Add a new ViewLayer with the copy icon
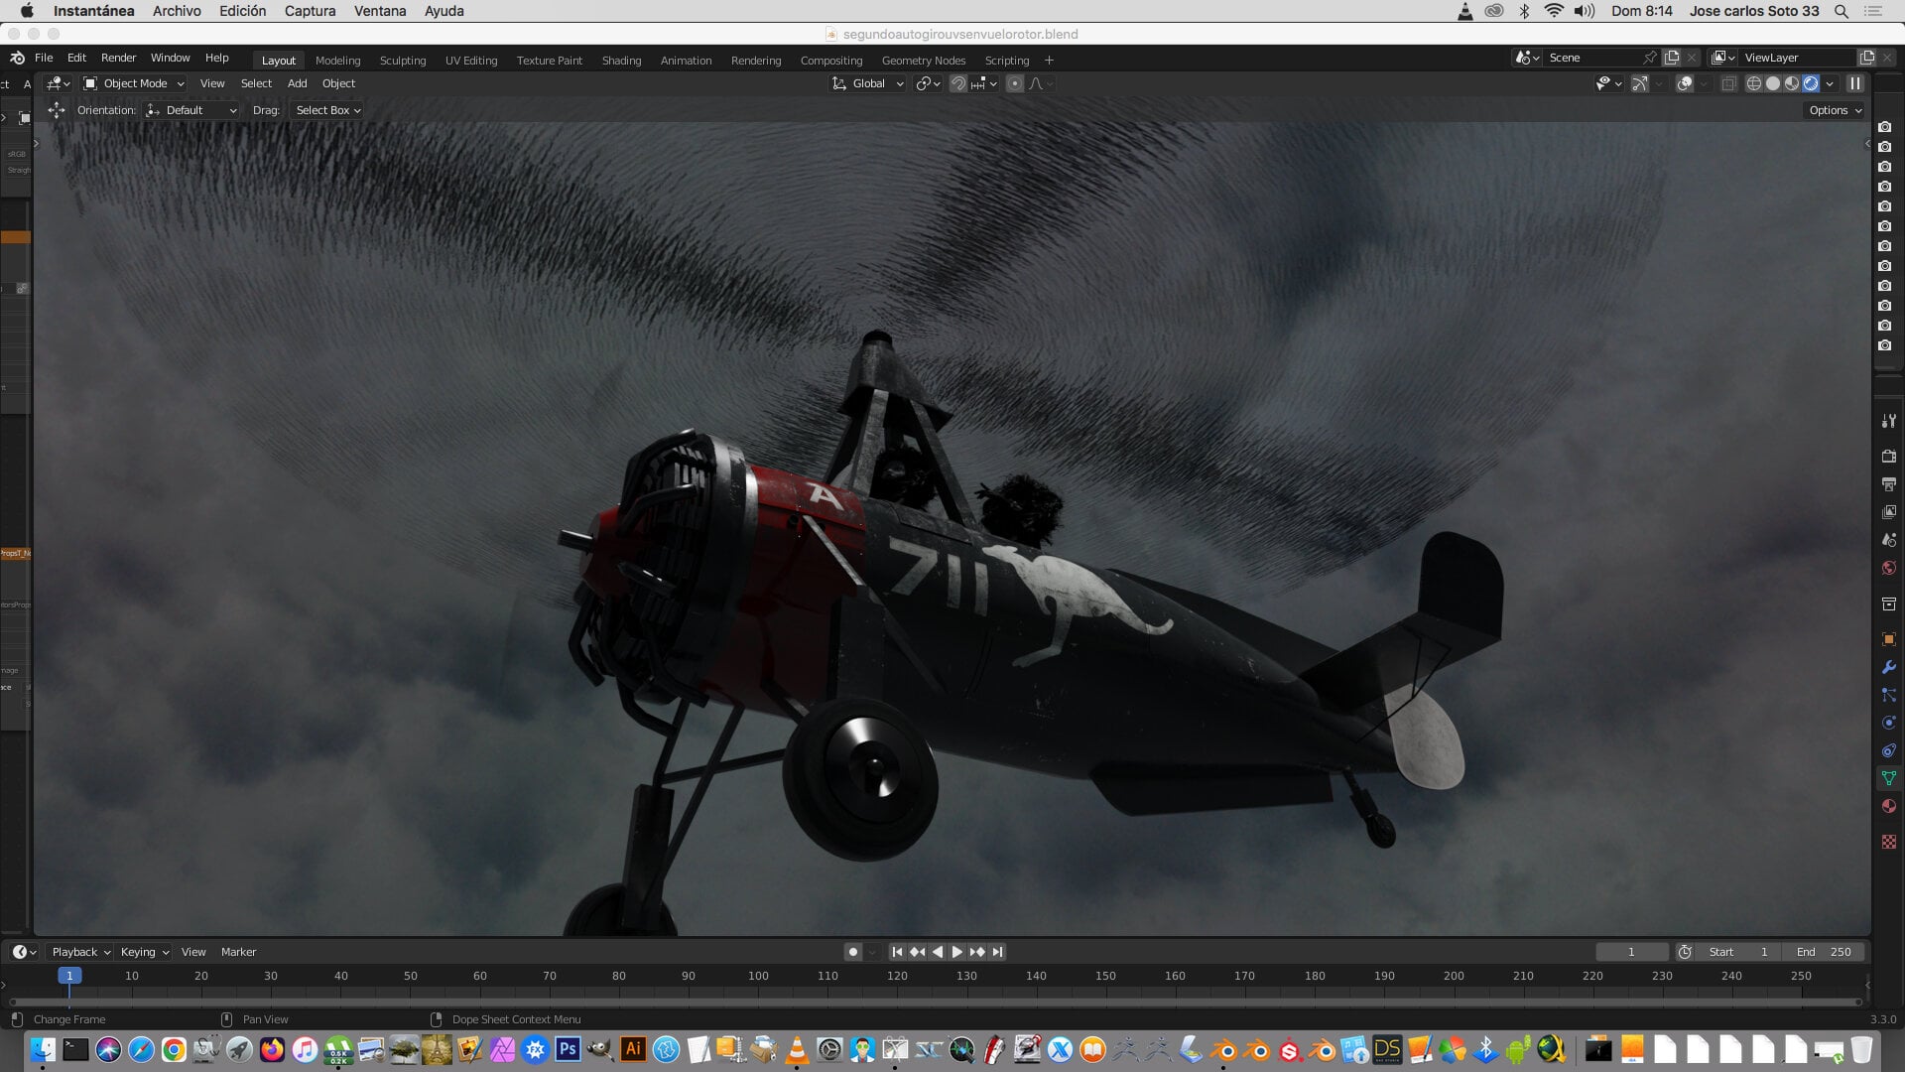Viewport: 1905px width, 1072px height. (1866, 58)
